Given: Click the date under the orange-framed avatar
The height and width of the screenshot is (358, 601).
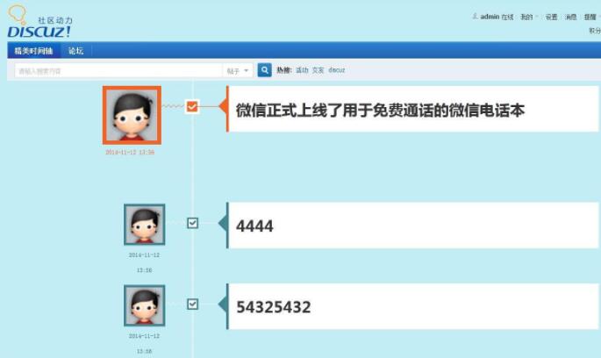Looking at the screenshot, I should [130, 152].
